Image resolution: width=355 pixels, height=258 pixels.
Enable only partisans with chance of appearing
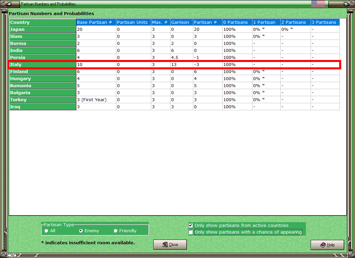tap(191, 232)
